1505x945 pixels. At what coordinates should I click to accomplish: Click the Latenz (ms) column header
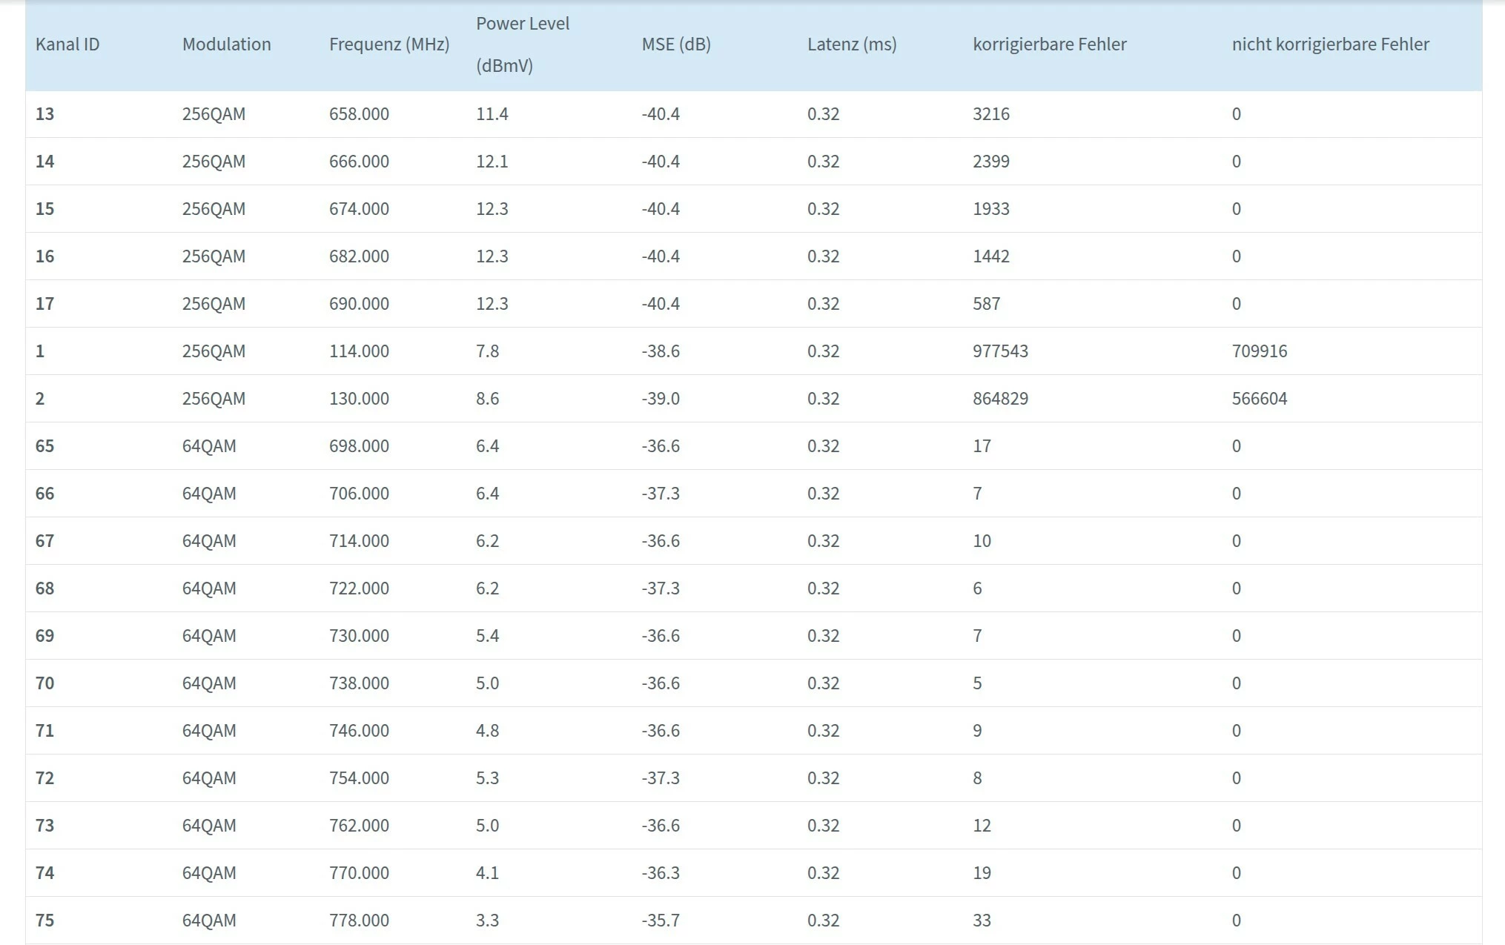point(851,44)
